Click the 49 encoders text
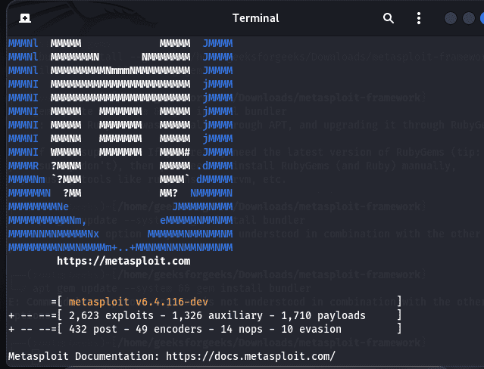Image resolution: width=484 pixels, height=369 pixels. pyautogui.click(x=169, y=329)
